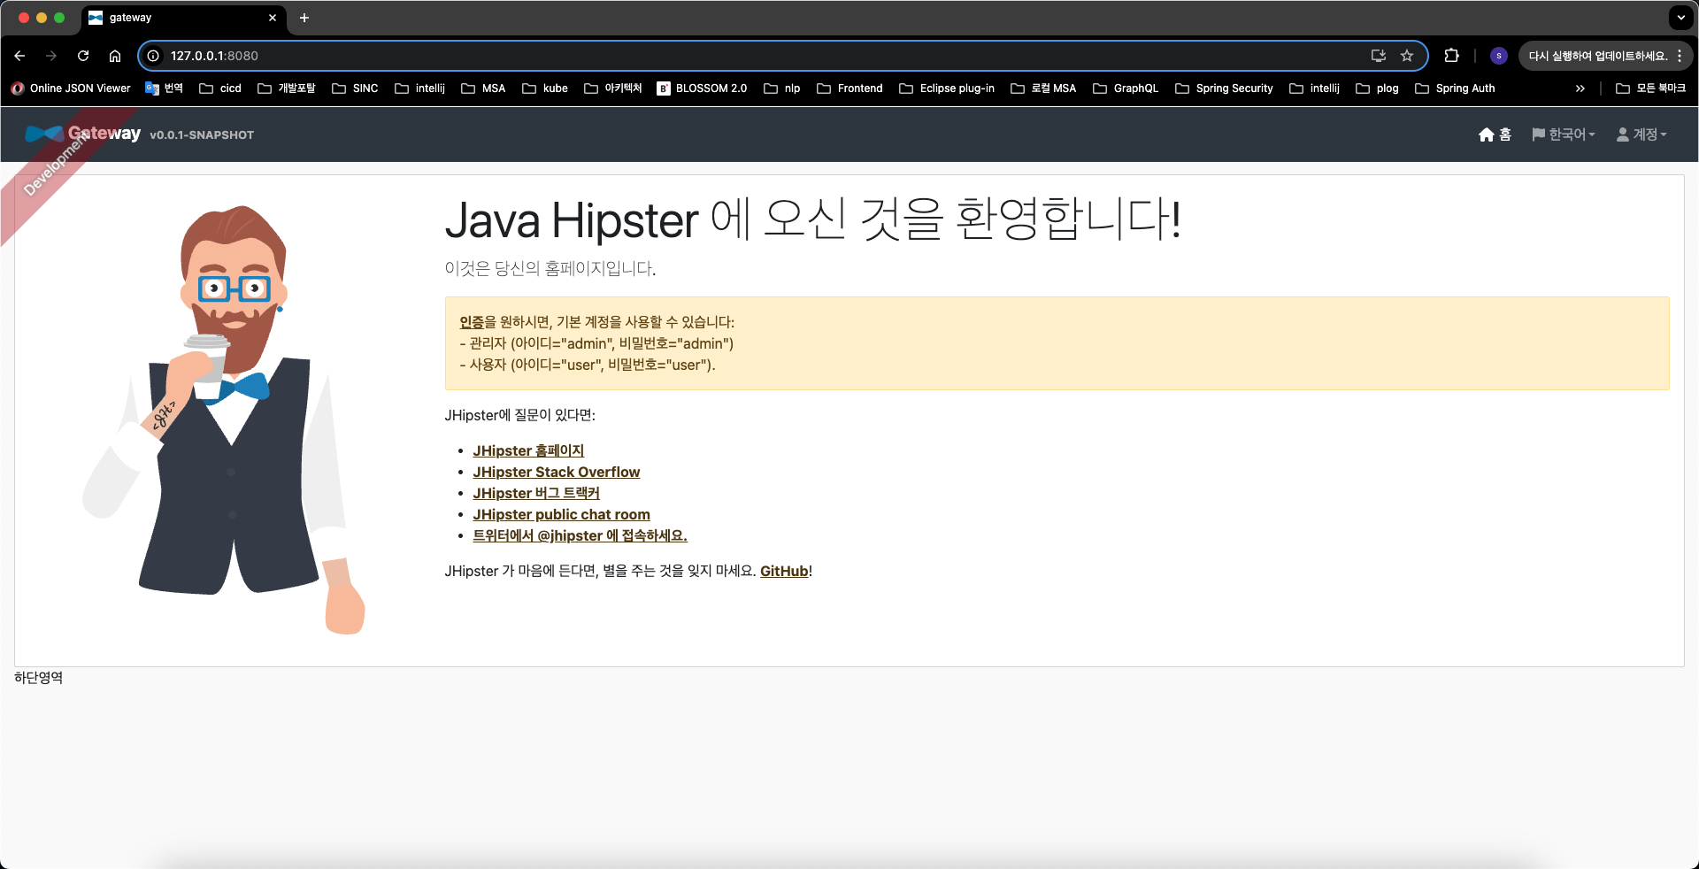
Task: Expand the 계정 account dropdown
Action: click(x=1641, y=135)
